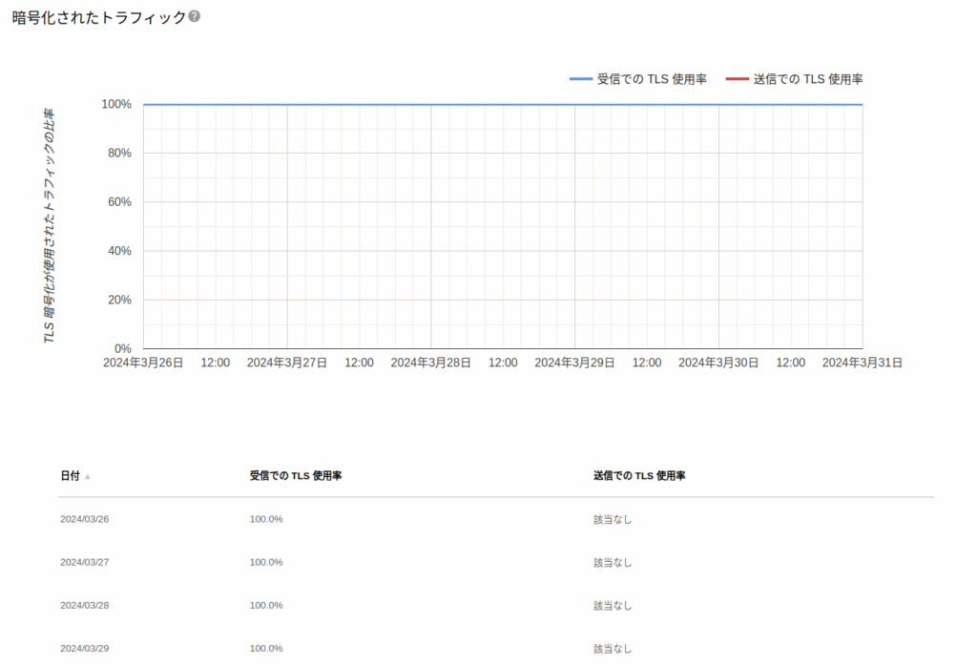Viewport: 977px width, 664px height.
Task: Click 100.0% value in the 2024/03/27 row
Action: [x=266, y=562]
